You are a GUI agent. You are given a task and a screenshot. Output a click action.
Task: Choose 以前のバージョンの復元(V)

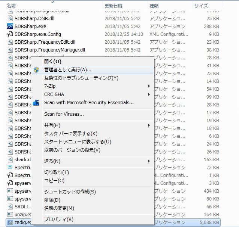pos(93,150)
